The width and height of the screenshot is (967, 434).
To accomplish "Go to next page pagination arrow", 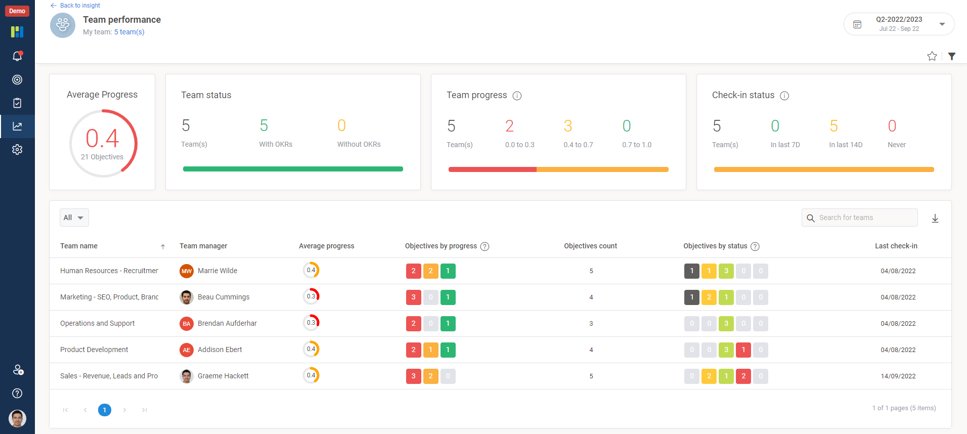I will click(124, 410).
